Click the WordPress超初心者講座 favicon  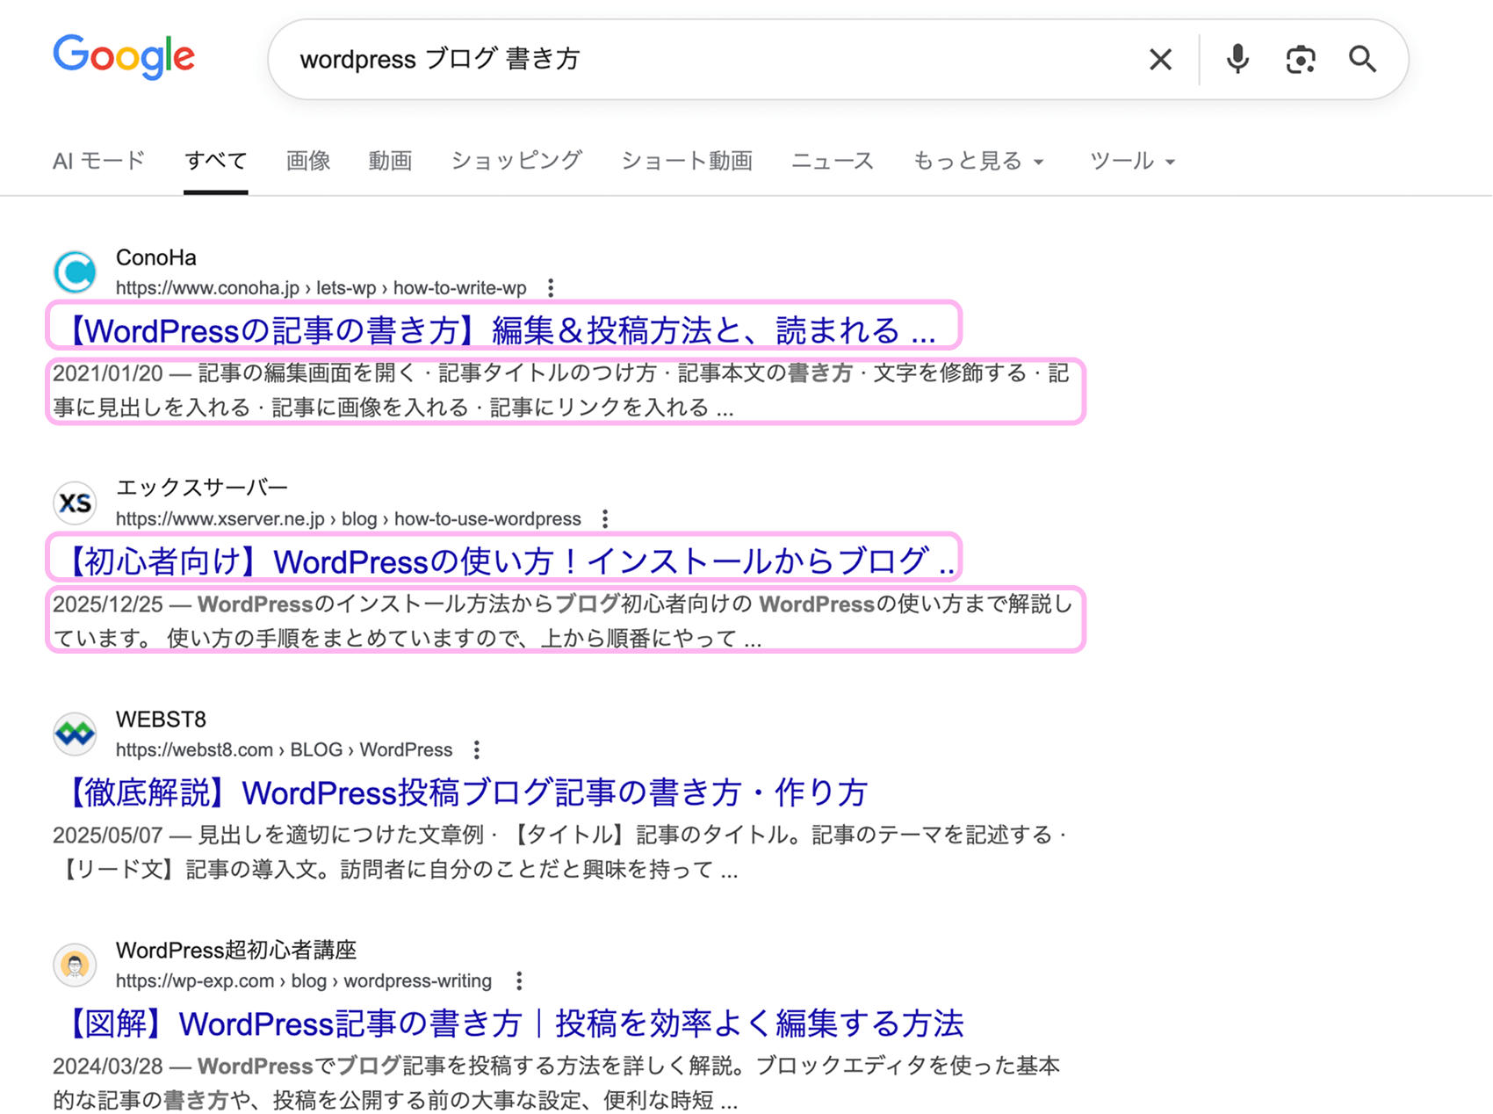click(x=76, y=965)
